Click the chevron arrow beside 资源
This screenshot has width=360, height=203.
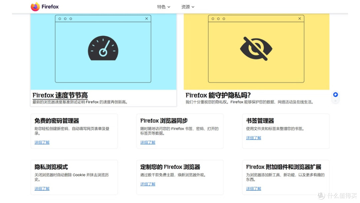193,7
